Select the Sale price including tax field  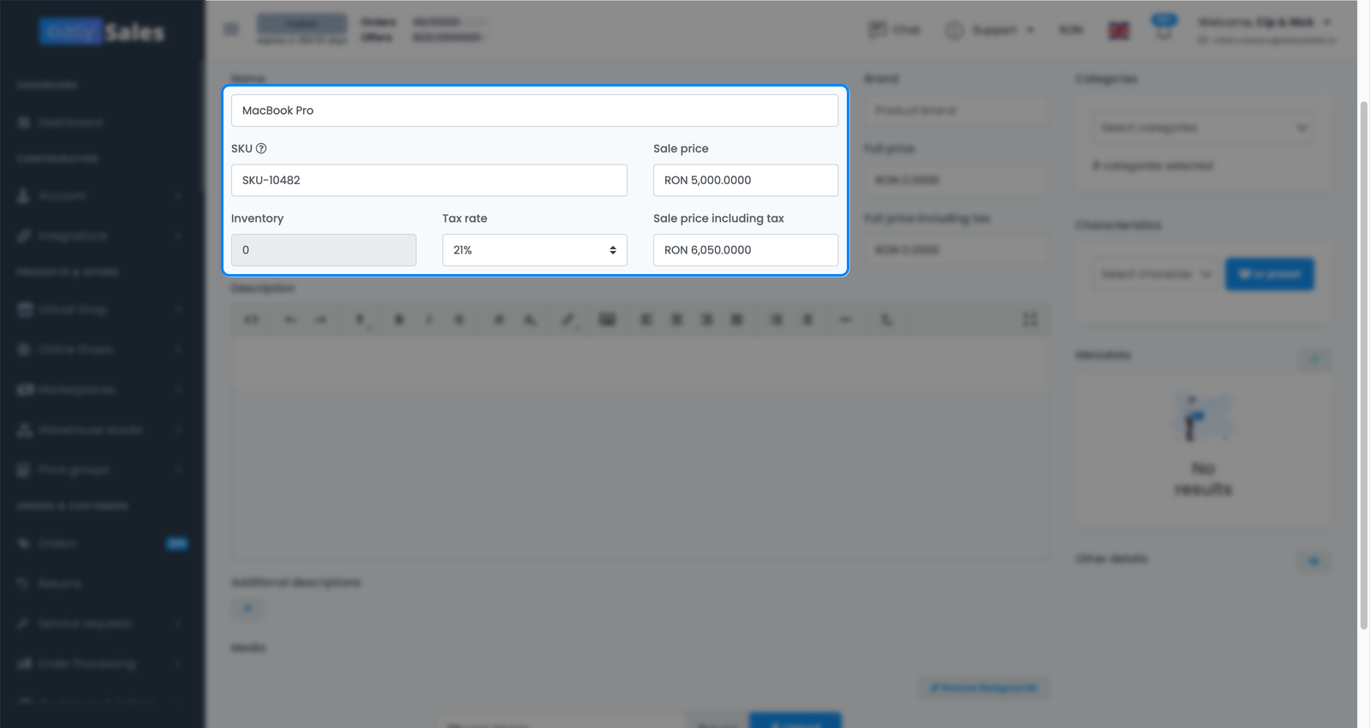tap(745, 250)
